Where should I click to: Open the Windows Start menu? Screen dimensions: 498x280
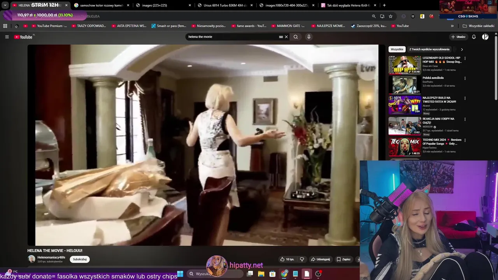(x=180, y=274)
